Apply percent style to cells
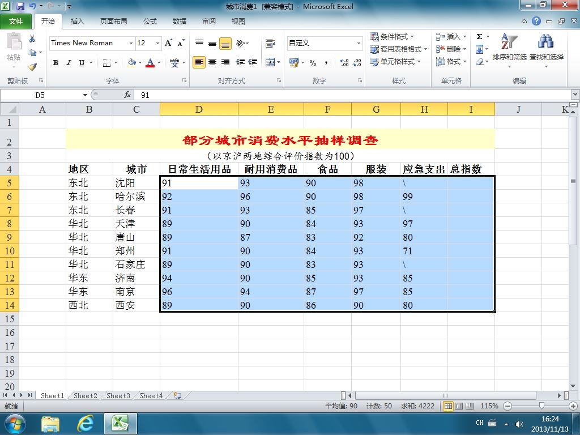The height and width of the screenshot is (435, 580). pyautogui.click(x=313, y=62)
